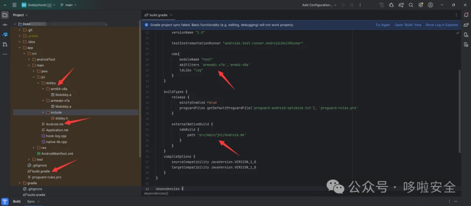Click the Android Studio logo icon
This screenshot has height=206, width=471.
point(5,5)
